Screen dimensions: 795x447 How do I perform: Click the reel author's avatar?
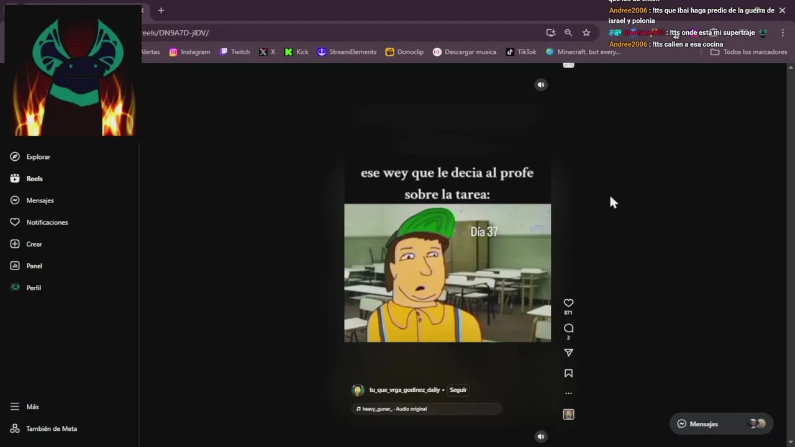coord(358,390)
